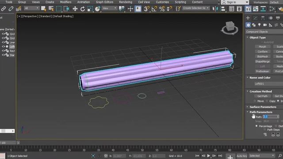The image size is (283, 159).
Task: Activate the Select and Move tool
Action: tap(75, 9)
